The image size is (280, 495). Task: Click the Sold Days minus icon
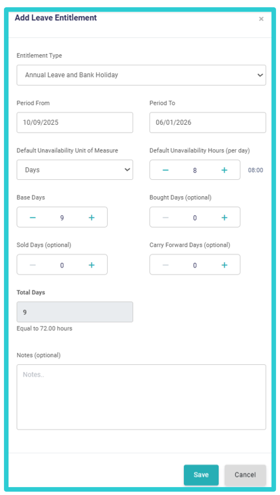click(33, 265)
